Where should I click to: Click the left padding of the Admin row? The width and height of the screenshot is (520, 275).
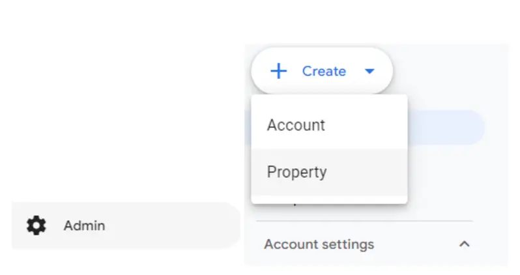[19, 225]
